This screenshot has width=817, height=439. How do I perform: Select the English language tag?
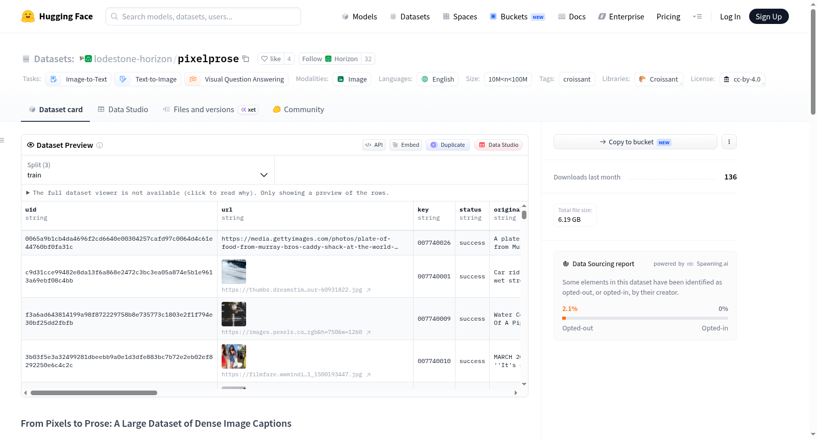(x=438, y=79)
